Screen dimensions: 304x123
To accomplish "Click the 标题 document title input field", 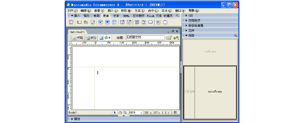I will pyautogui.click(x=145, y=38).
